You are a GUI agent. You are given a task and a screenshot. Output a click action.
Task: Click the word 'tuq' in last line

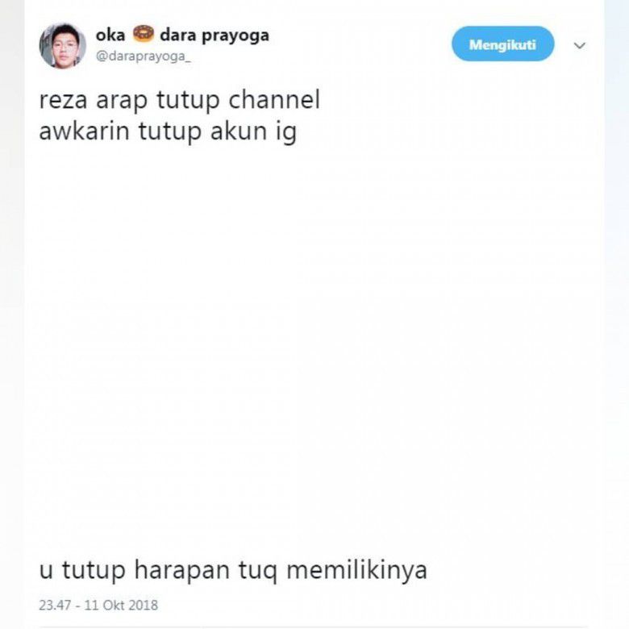tap(258, 571)
